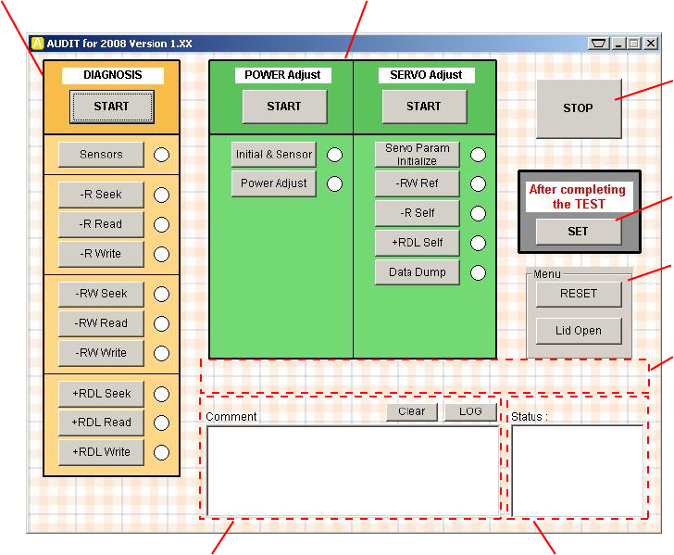Screen dimensions: 674x555
Task: Click the AUDIT application title bar icon
Action: pyautogui.click(x=38, y=43)
